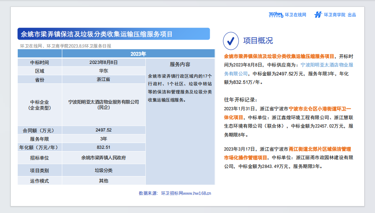Select the 2023年8月8日 date cell

(104, 62)
